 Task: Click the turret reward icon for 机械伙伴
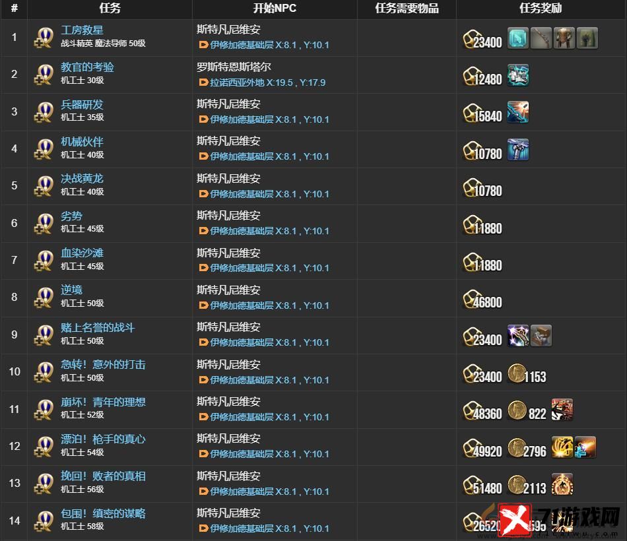[x=518, y=150]
